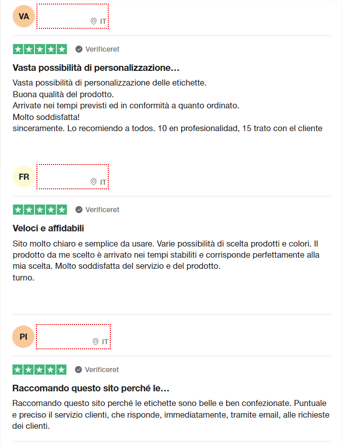The height and width of the screenshot is (445, 342).
Task: Click the first review body text about etichette
Action: click(x=167, y=106)
